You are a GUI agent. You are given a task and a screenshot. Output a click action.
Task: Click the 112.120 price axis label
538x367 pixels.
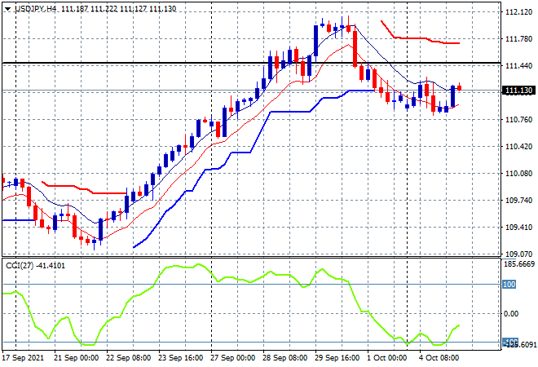click(518, 12)
